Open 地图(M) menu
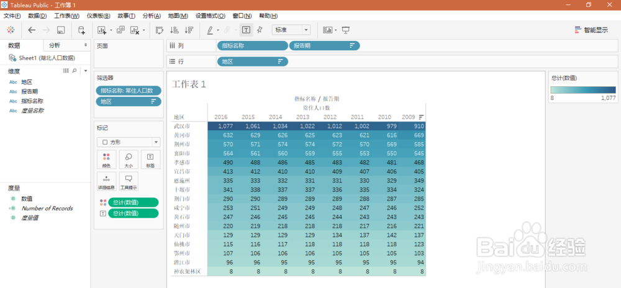The height and width of the screenshot is (288, 621). pyautogui.click(x=178, y=16)
